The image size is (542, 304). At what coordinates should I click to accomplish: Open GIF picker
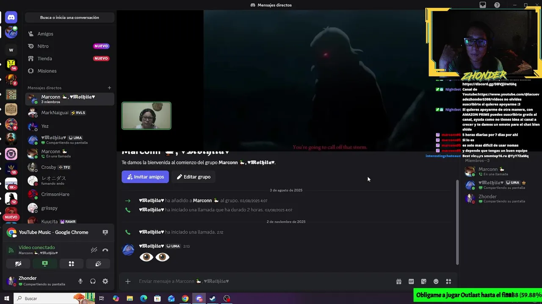pos(411,281)
